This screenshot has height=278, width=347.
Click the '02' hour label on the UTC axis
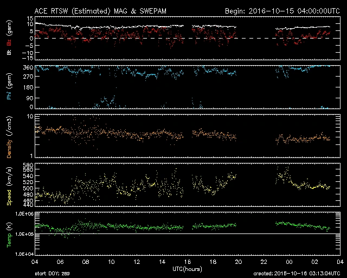(x=314, y=262)
